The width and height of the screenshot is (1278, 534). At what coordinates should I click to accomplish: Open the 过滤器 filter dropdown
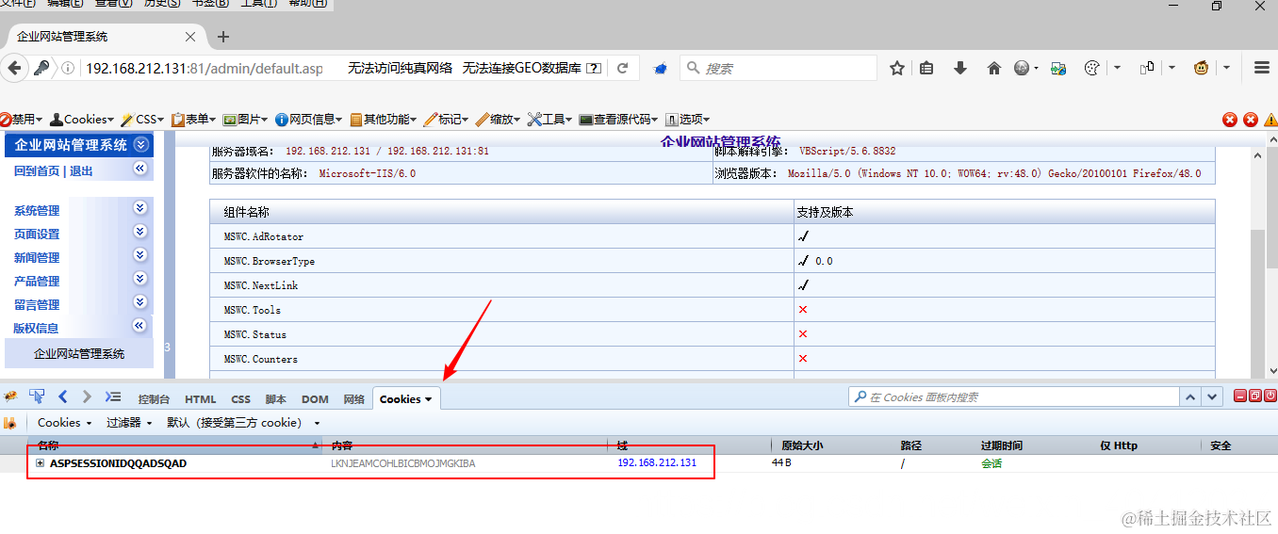(128, 423)
